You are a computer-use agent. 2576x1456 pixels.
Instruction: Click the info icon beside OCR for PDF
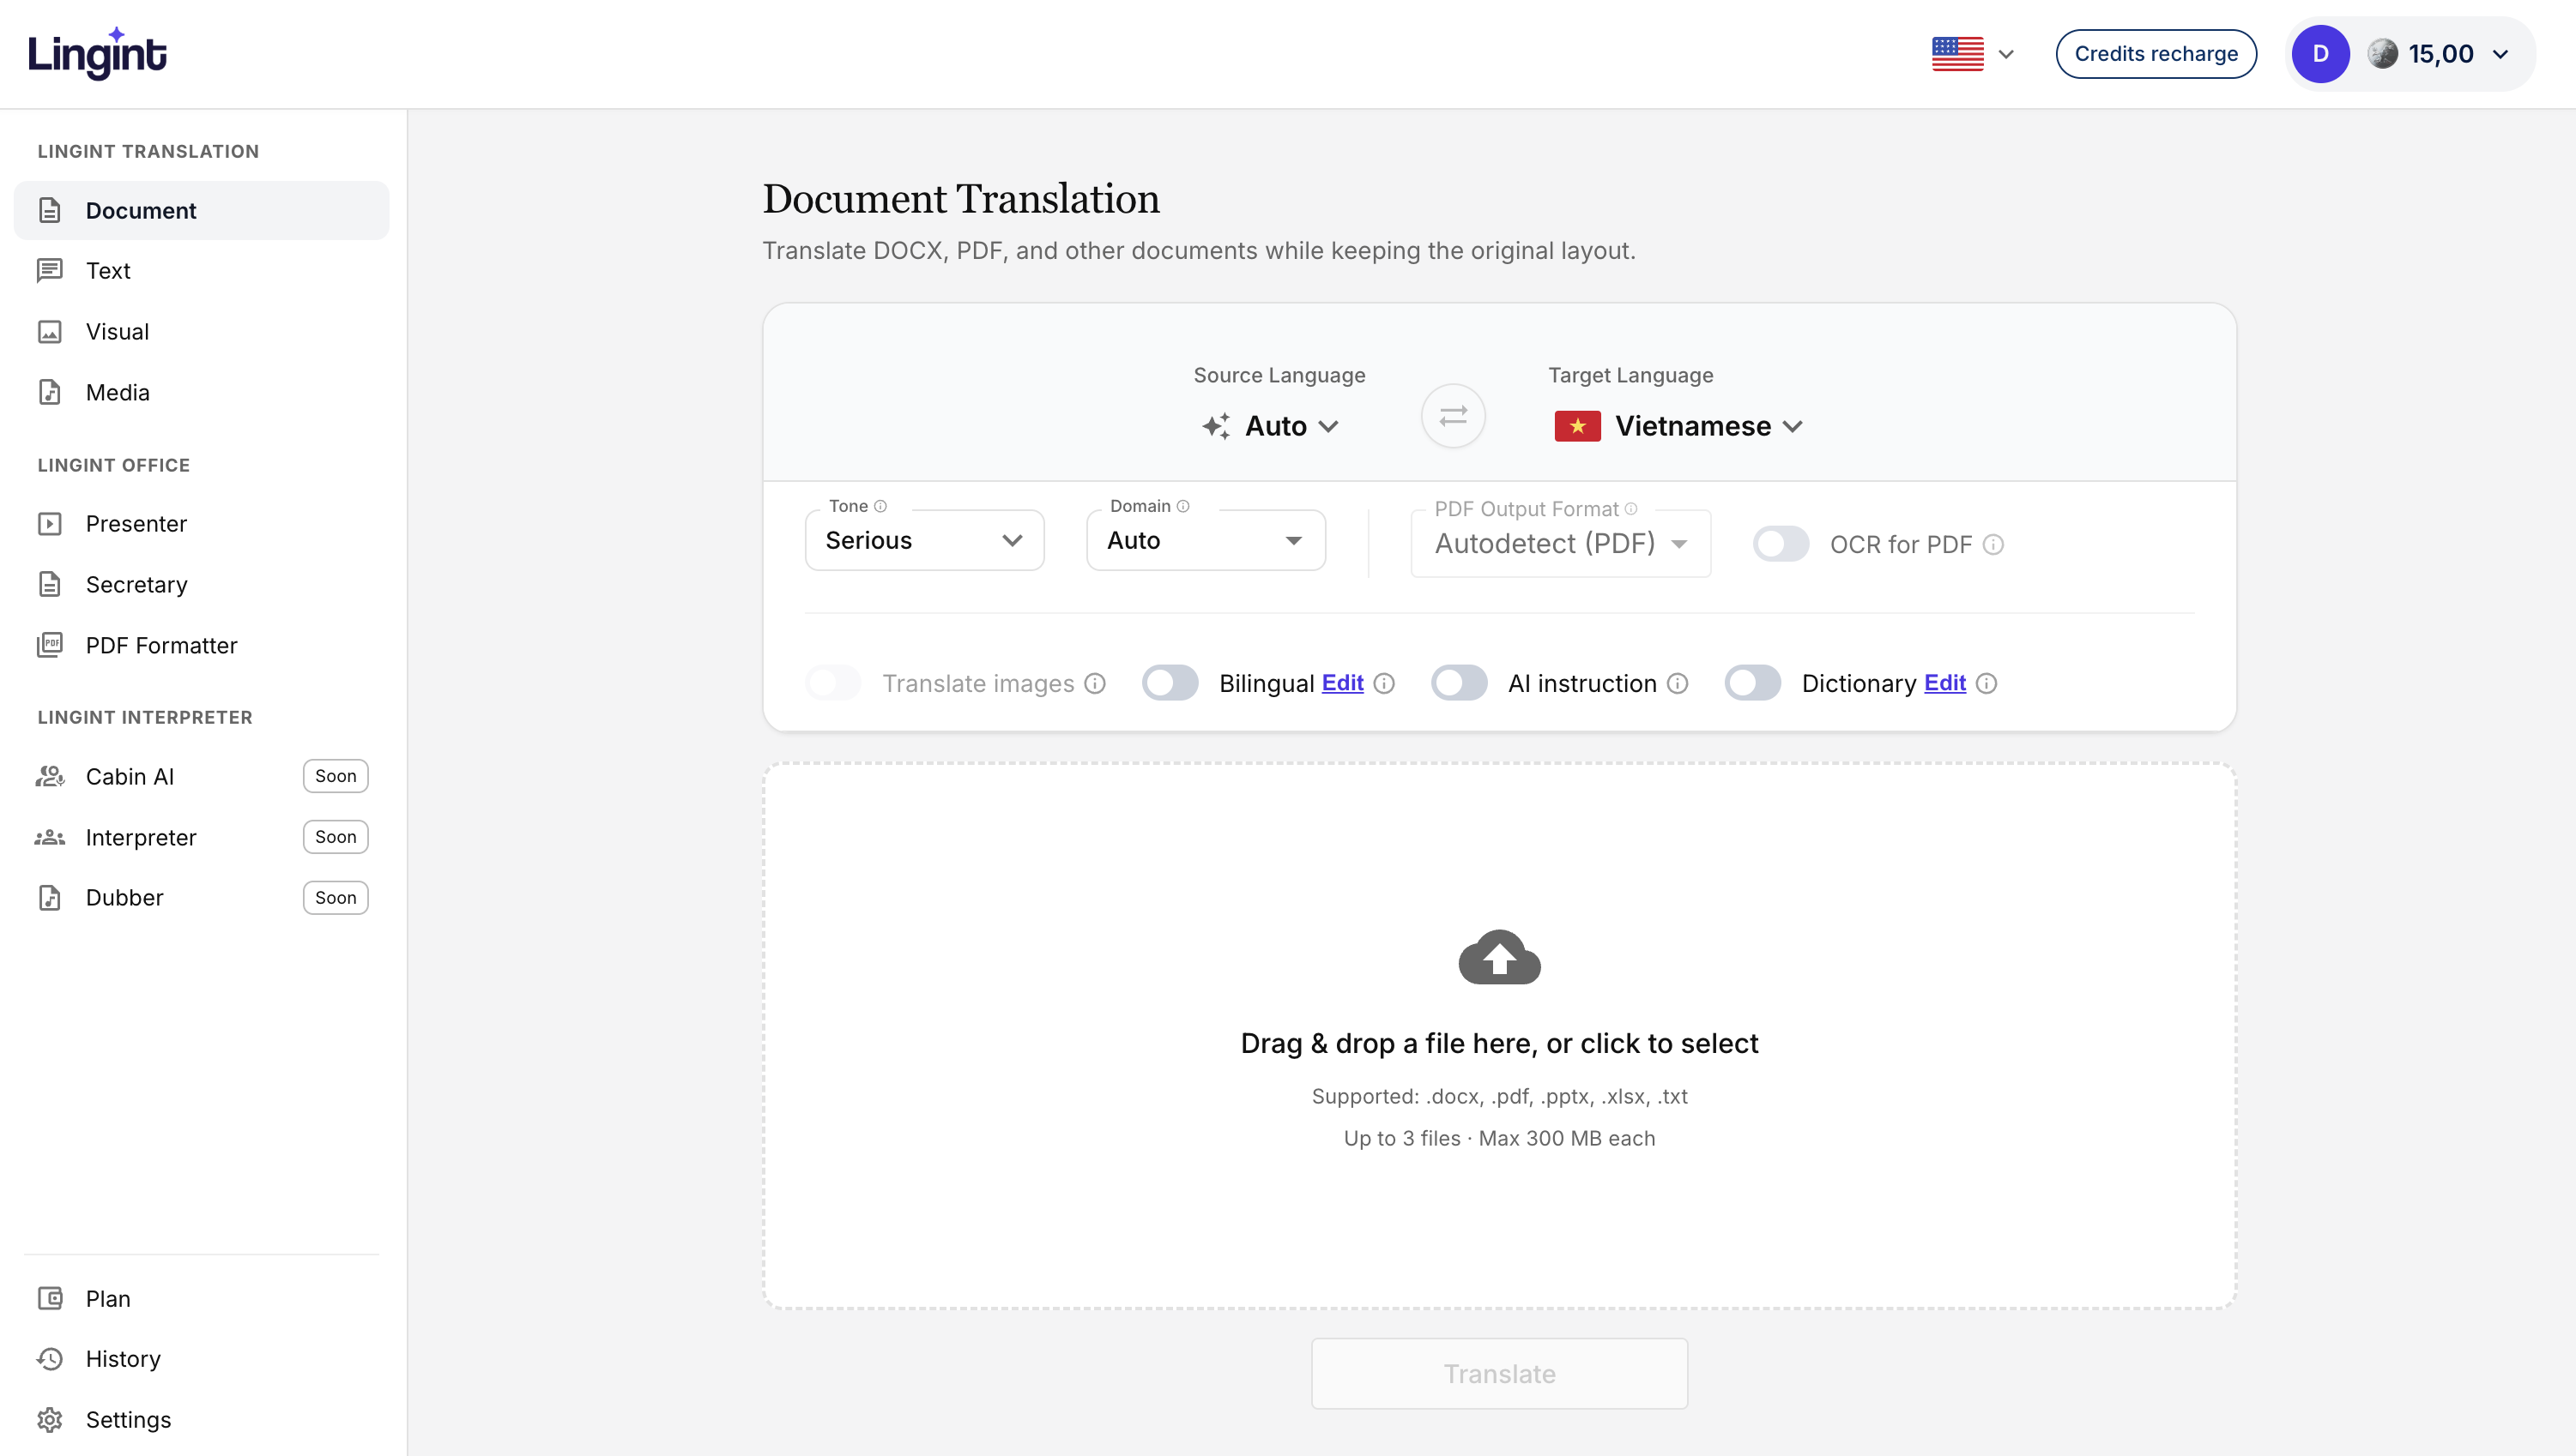tap(1993, 544)
